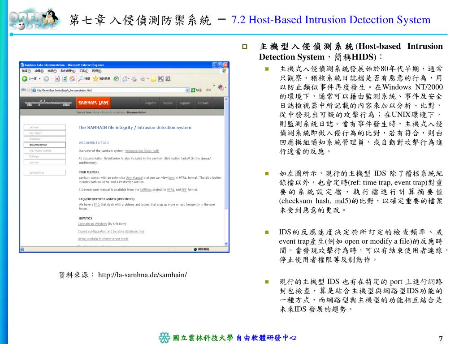
Task: Click the Selflinux project link
Action: click(146, 189)
